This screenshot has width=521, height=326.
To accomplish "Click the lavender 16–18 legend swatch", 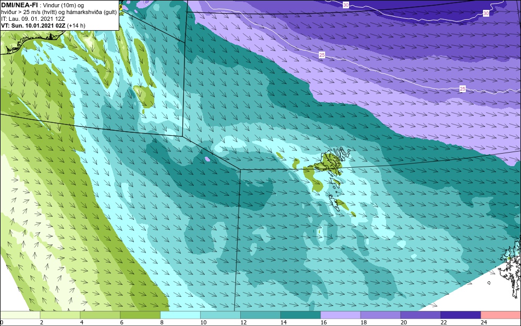I will coord(341,315).
